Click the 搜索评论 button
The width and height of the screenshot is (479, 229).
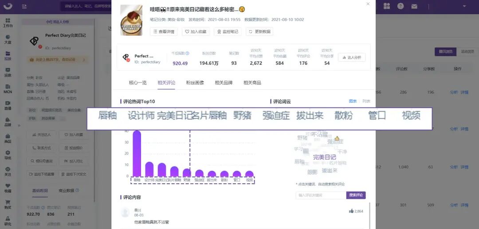tap(356, 195)
